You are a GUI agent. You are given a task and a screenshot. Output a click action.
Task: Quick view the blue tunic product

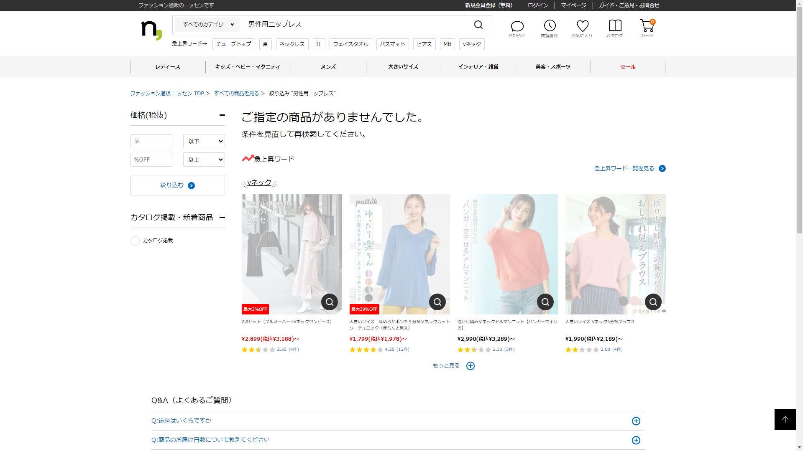point(437,302)
